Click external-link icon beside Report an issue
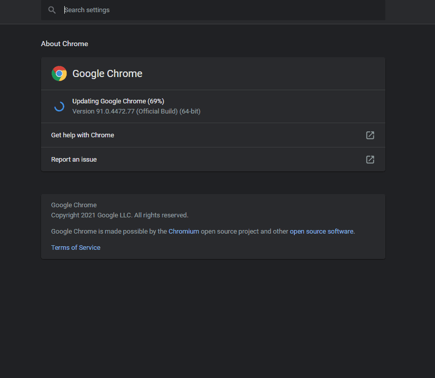This screenshot has height=378, width=435. 370,160
